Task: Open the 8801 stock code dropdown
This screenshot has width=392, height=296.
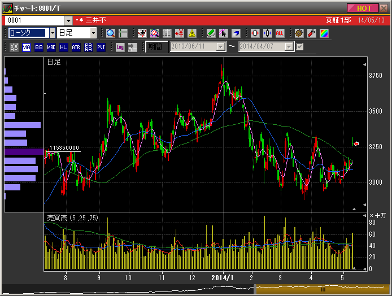Action: pos(69,20)
